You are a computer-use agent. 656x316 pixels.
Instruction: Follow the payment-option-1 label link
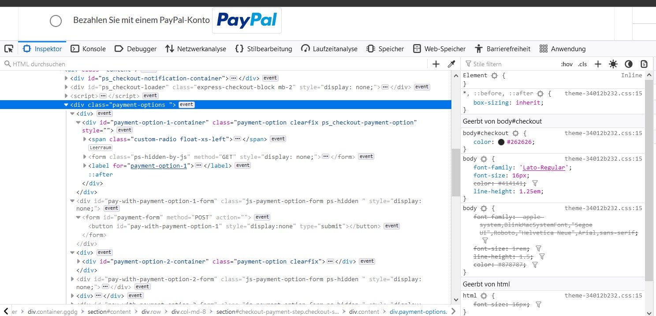coord(159,166)
